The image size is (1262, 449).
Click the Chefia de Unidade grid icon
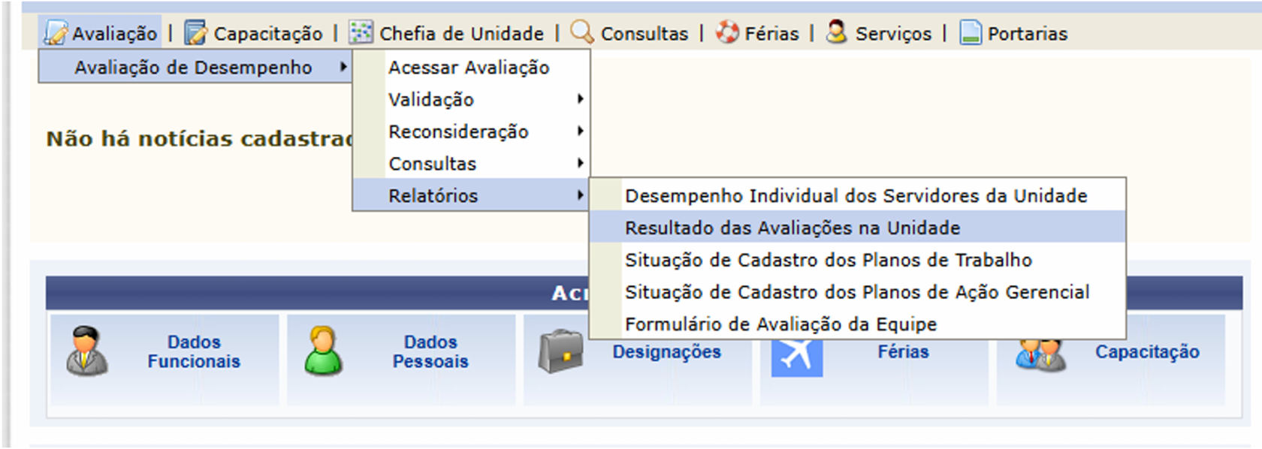361,32
